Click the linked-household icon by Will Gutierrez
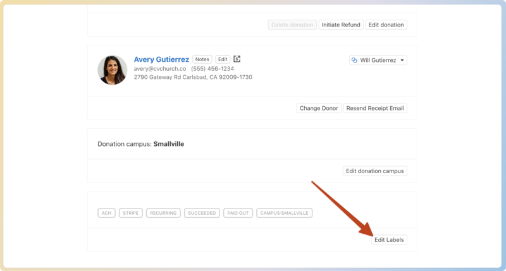Screen dimensions: 506x271 354,61
